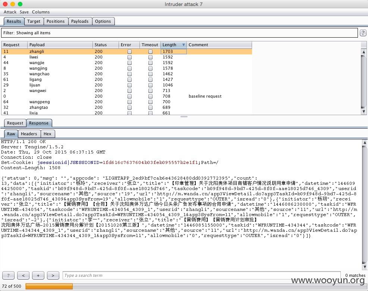Click the 0 matches label
Viewport: 368px width, 291px height.
click(355, 275)
